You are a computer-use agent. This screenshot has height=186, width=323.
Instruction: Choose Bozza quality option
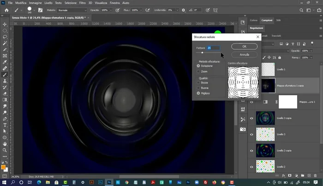[199, 82]
